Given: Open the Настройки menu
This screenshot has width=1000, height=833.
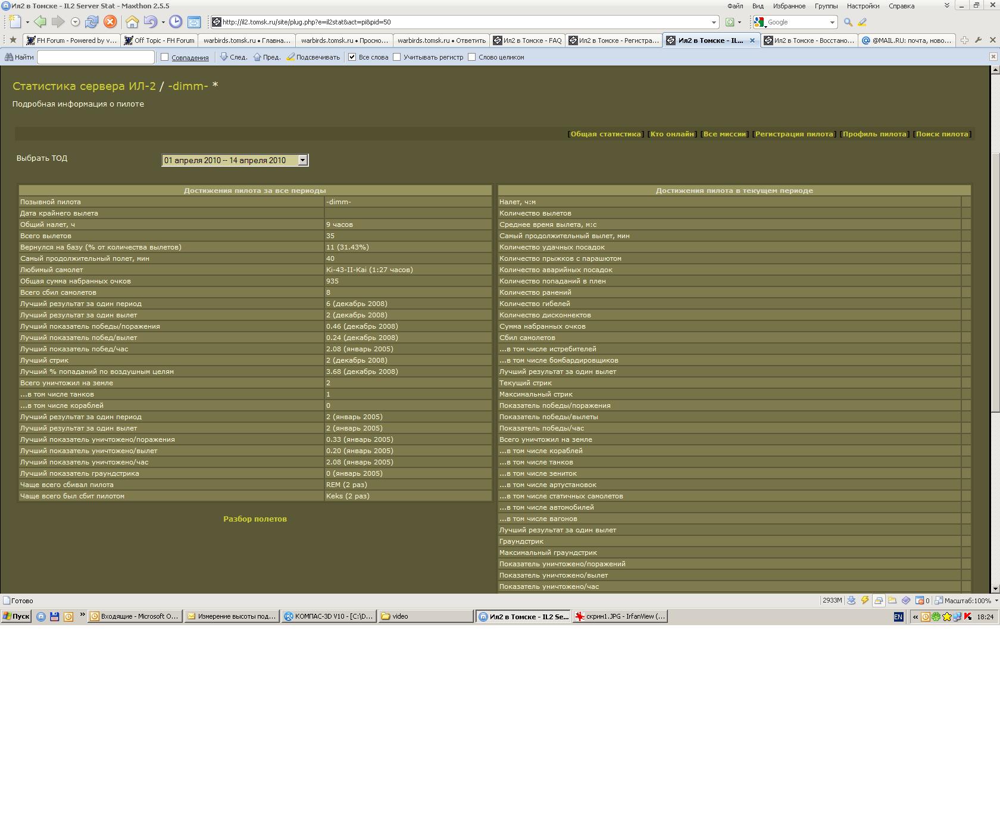Looking at the screenshot, I should [x=862, y=6].
